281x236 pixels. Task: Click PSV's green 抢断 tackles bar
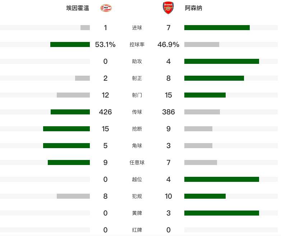(x=66, y=129)
